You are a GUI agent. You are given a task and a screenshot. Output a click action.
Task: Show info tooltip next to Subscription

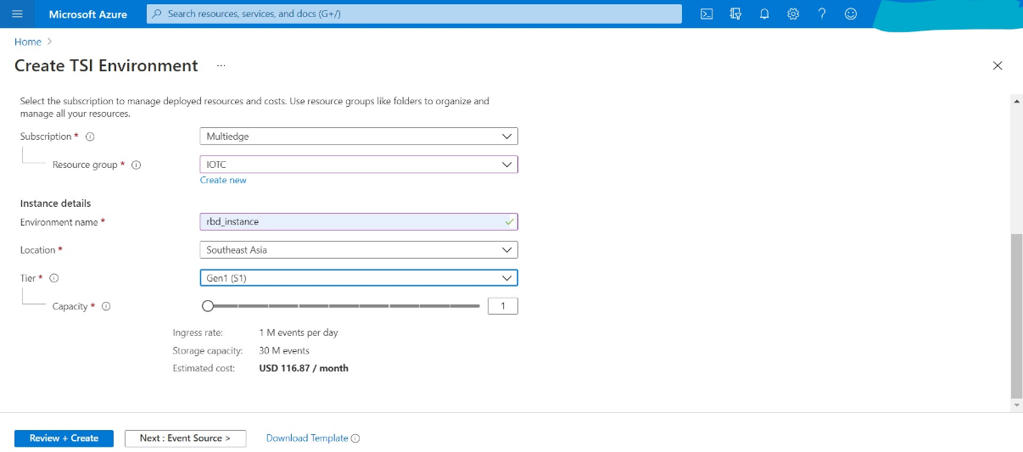(90, 137)
